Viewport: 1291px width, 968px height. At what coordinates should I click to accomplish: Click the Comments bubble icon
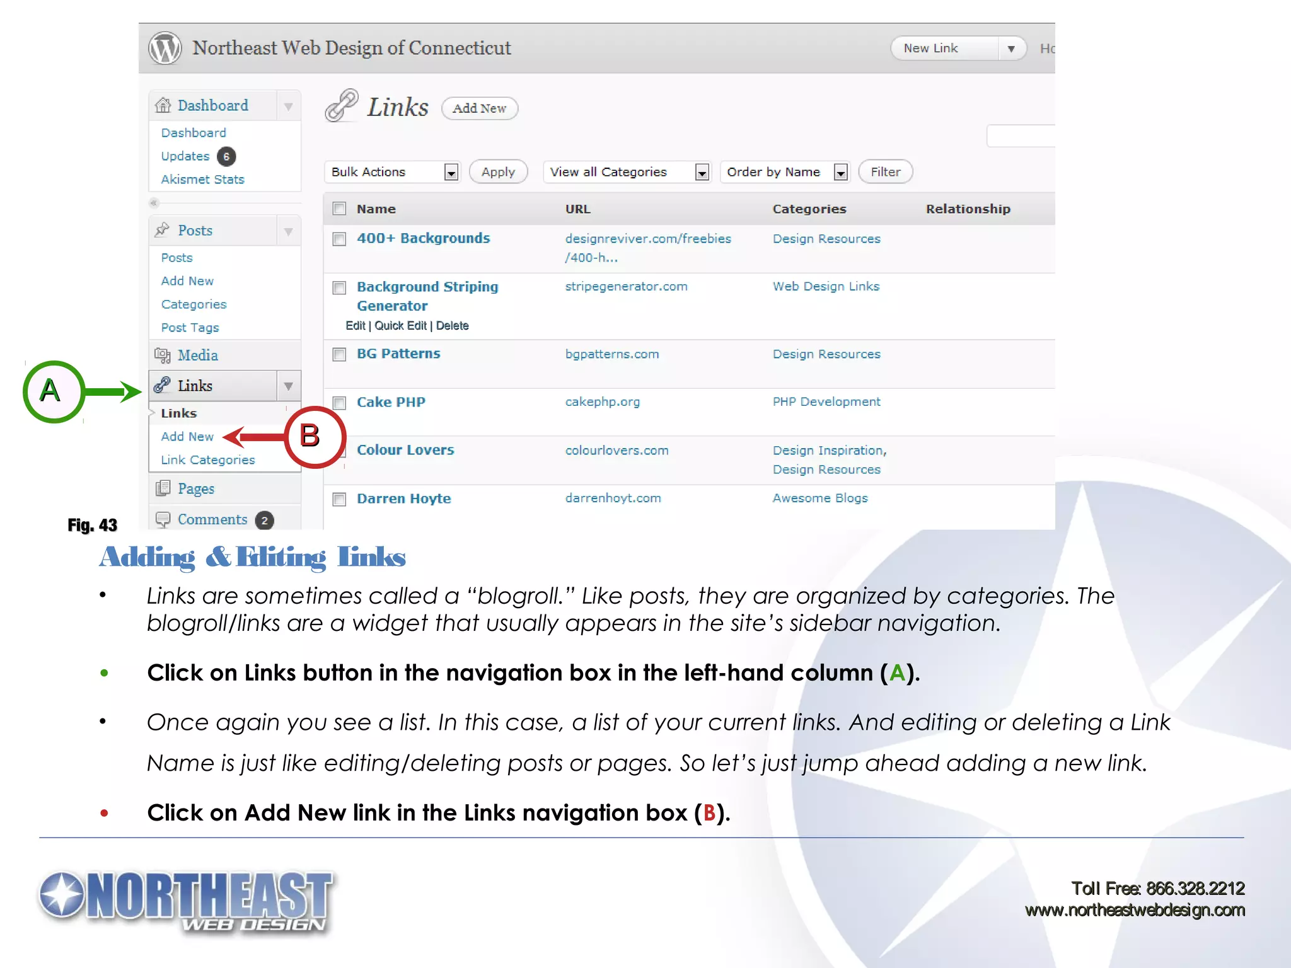tap(163, 519)
